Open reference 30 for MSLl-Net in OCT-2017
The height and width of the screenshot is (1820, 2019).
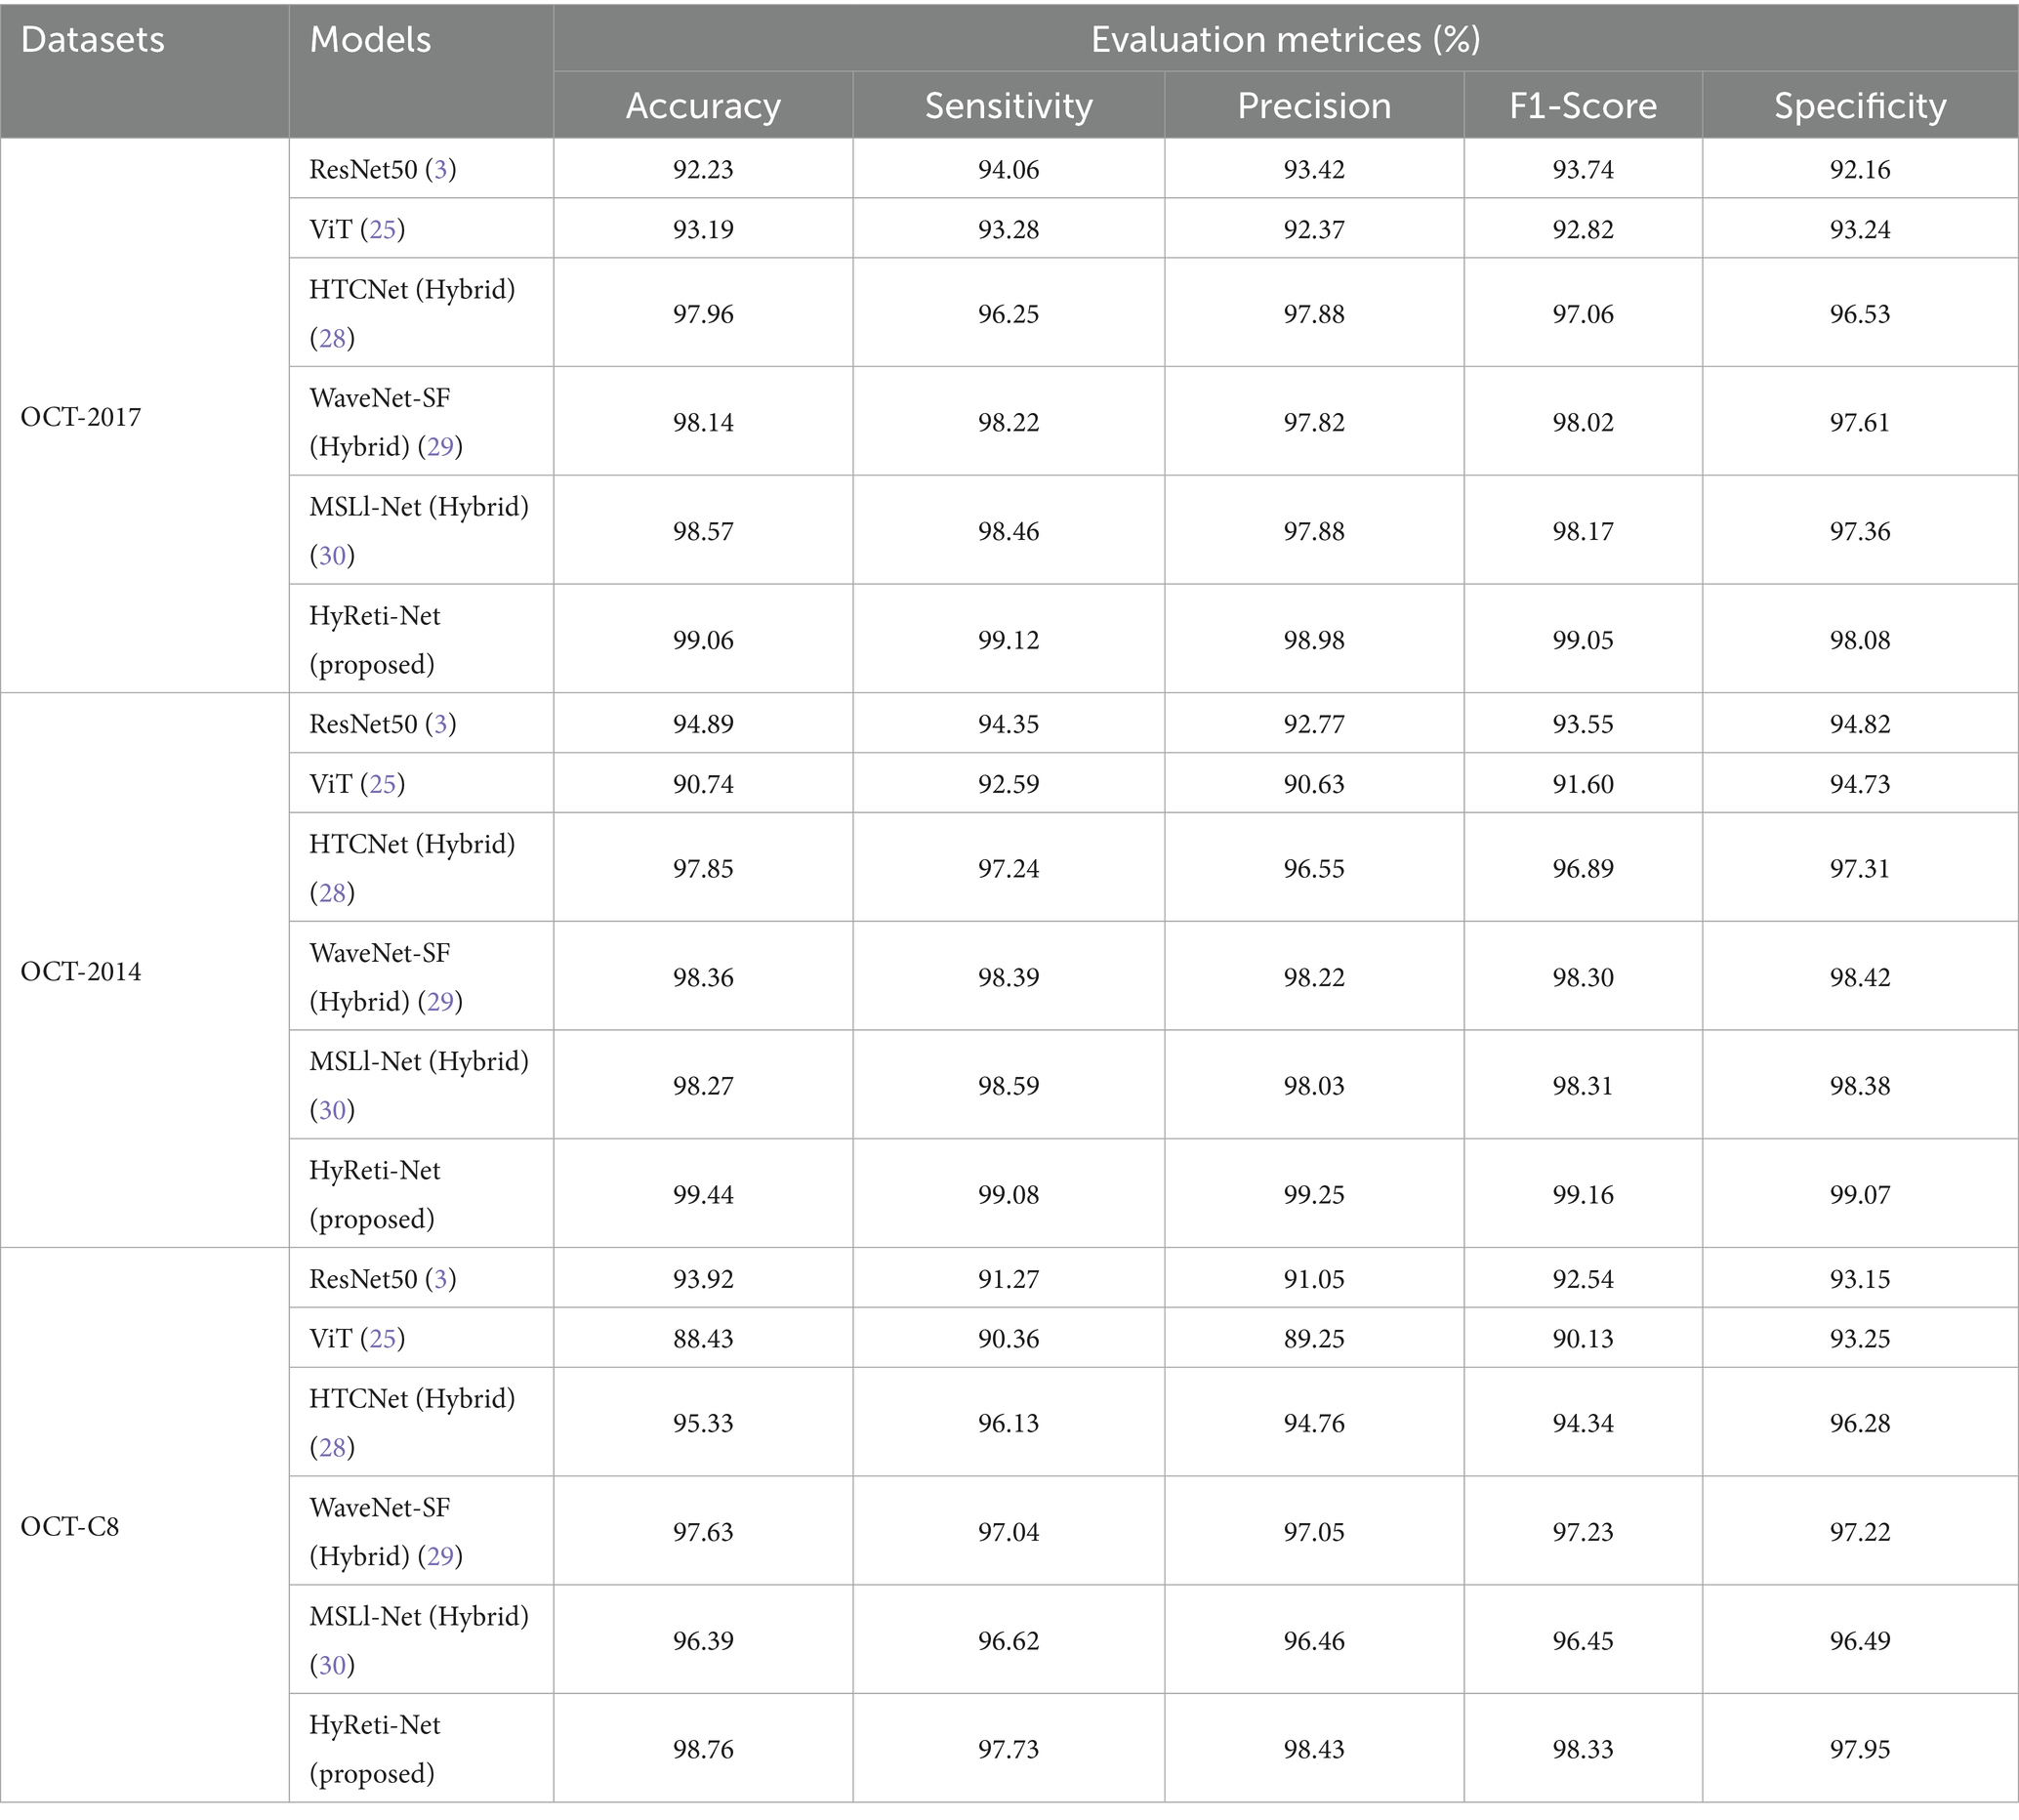click(332, 555)
